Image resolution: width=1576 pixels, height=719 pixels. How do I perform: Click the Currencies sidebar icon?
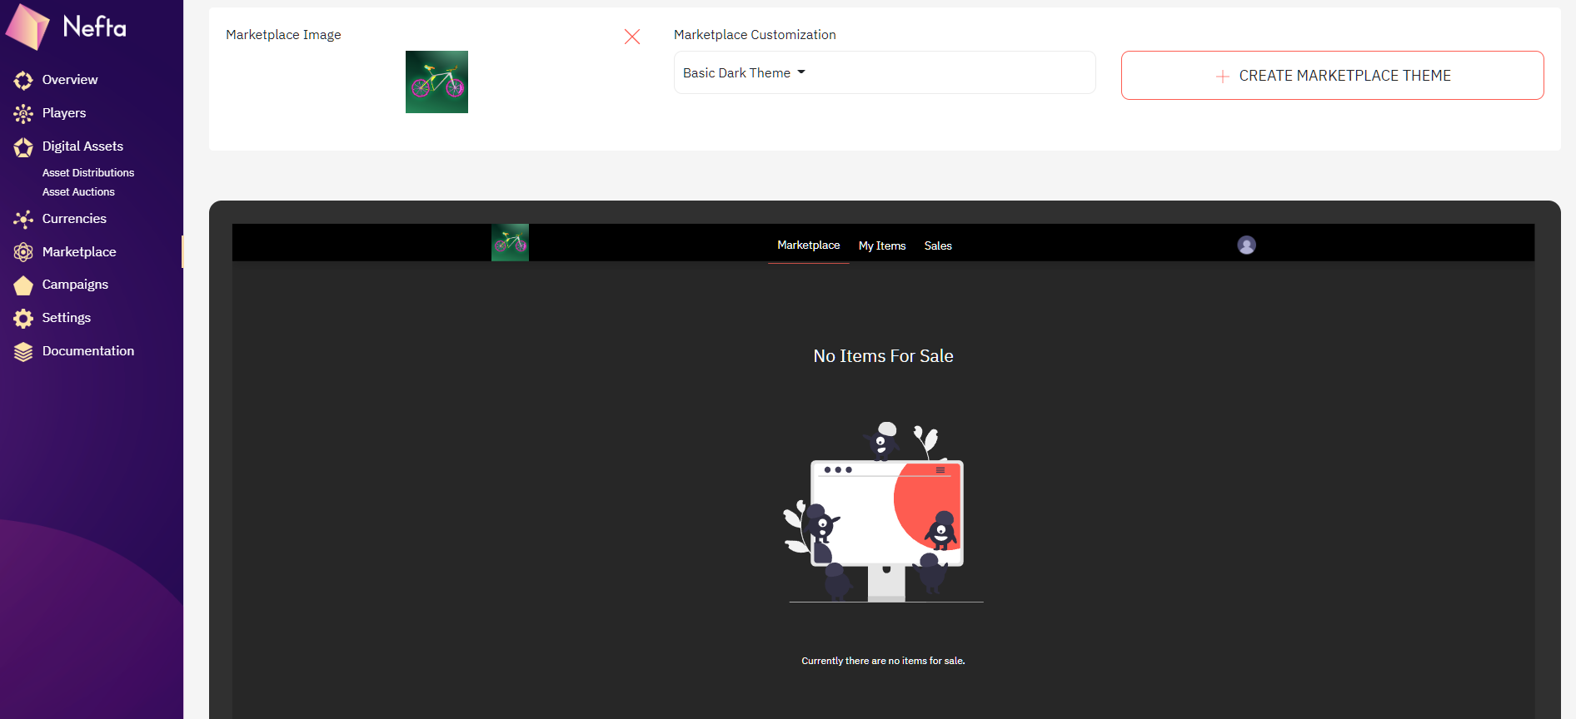point(23,219)
